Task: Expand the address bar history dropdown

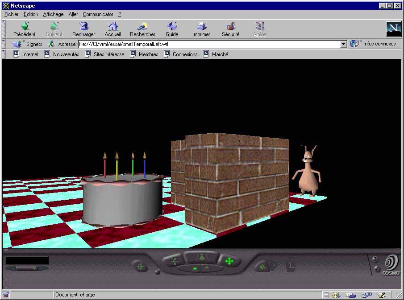Action: (x=343, y=44)
